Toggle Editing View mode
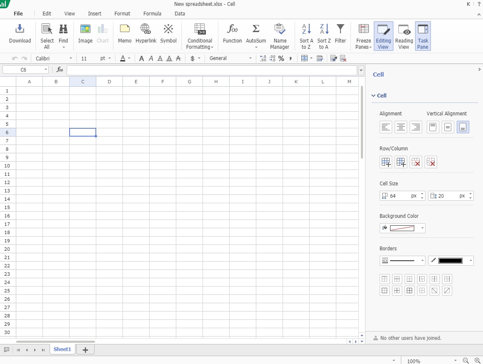This screenshot has width=483, height=364. coord(383,36)
